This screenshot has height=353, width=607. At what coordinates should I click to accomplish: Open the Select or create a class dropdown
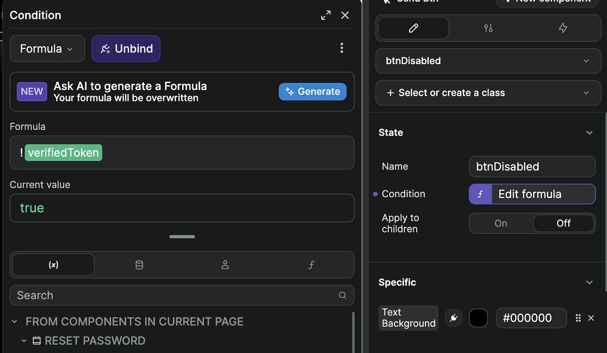tap(488, 93)
